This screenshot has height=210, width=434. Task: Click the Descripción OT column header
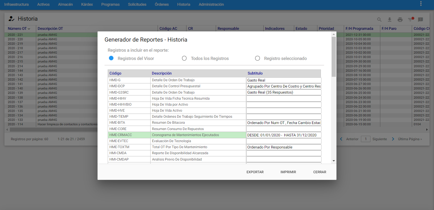tap(50, 29)
